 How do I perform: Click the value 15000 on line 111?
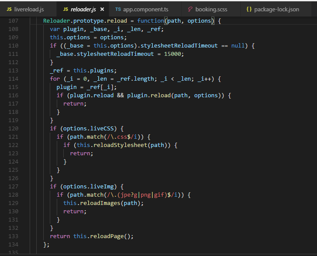click(x=172, y=54)
